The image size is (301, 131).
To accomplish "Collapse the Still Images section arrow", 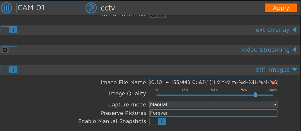I will tap(294, 70).
